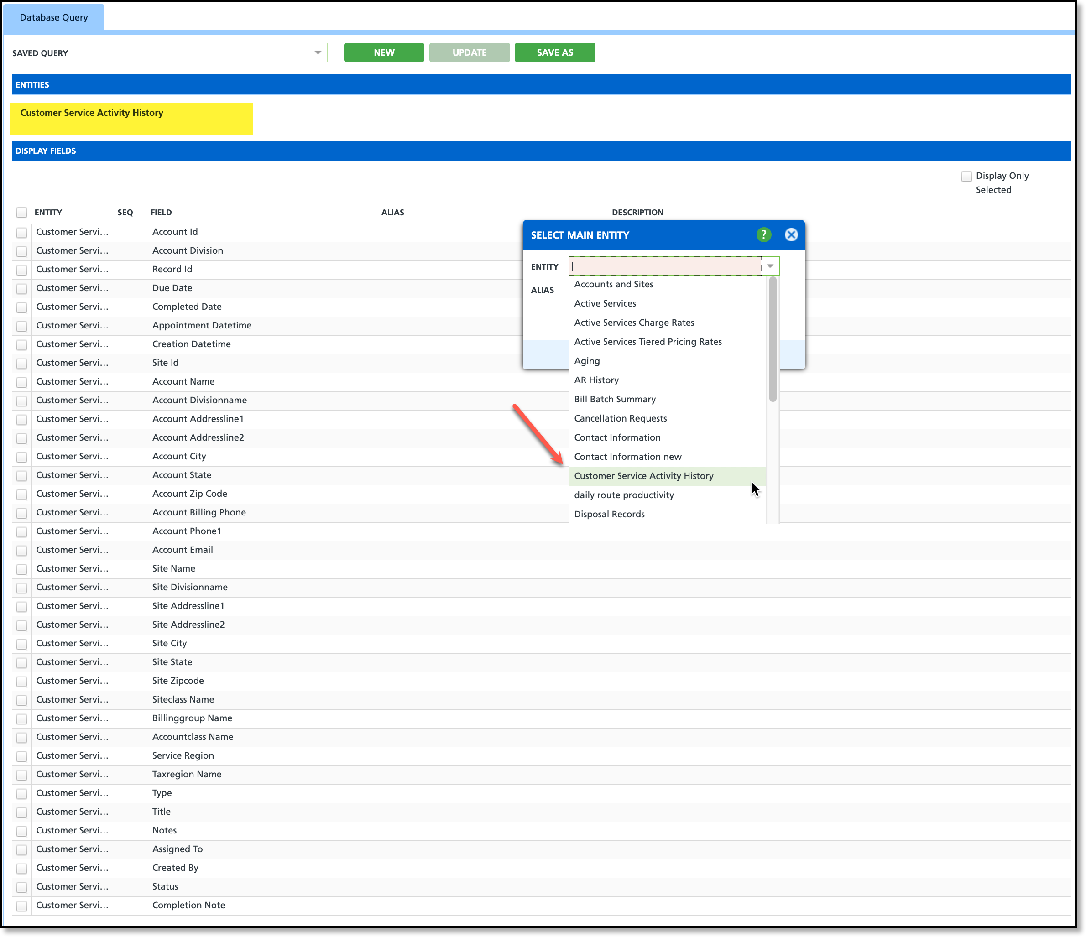Click the UPDATE button
This screenshot has width=1086, height=937.
pos(469,52)
